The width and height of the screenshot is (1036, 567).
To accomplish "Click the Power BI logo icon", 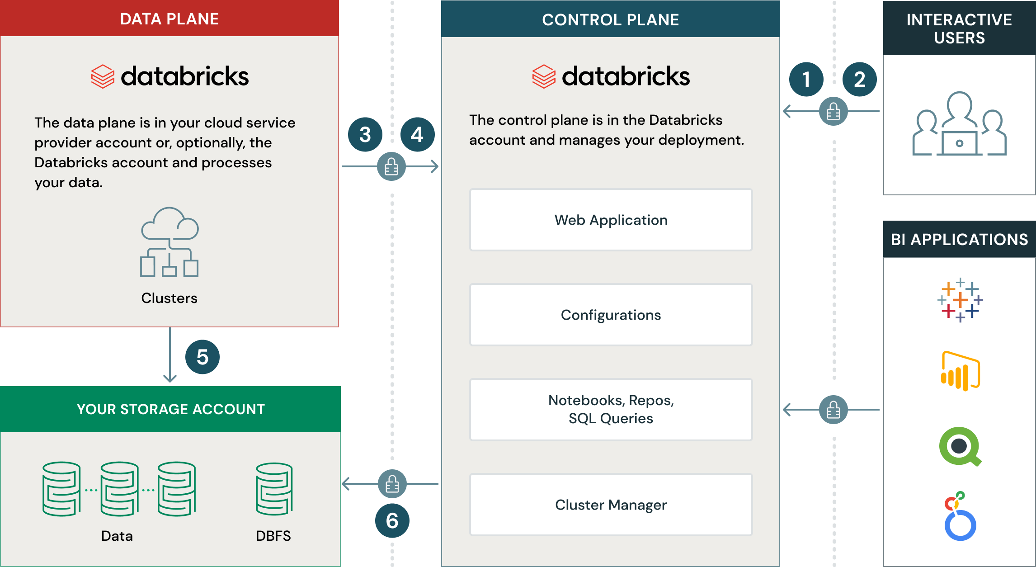I will click(x=960, y=371).
